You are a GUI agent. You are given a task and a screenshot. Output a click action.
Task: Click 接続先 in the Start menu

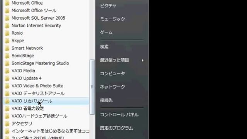107,100
